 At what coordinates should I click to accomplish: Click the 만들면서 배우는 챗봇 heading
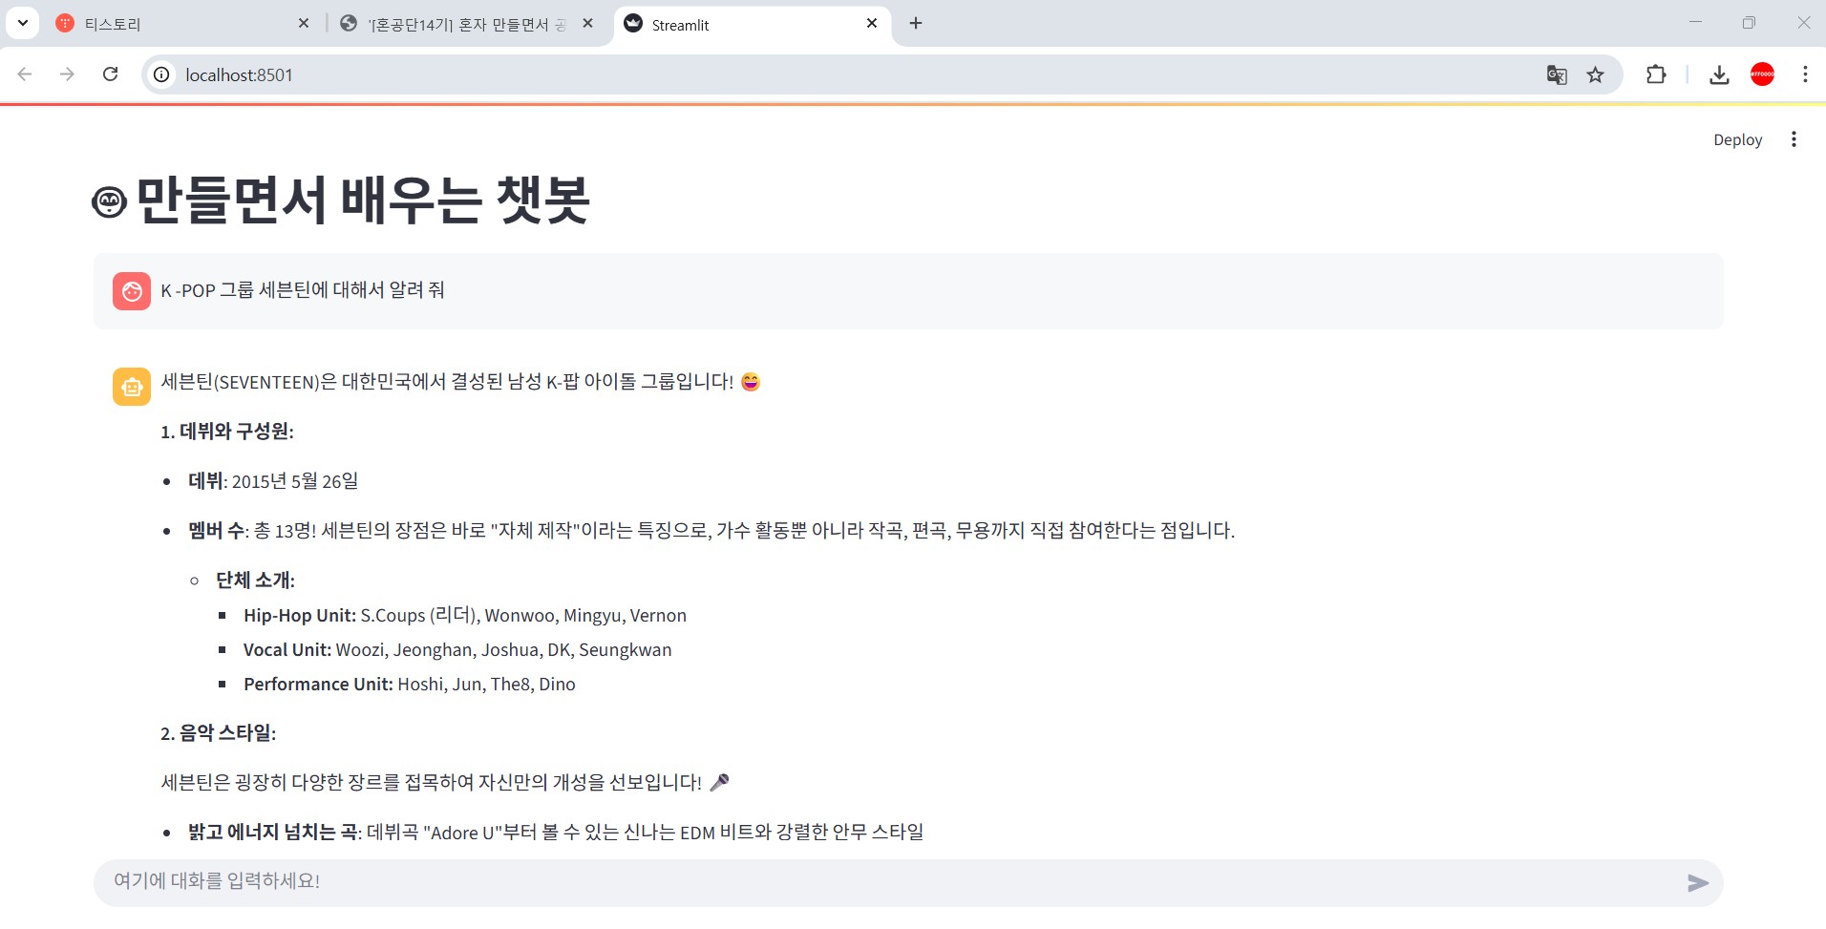coord(363,201)
